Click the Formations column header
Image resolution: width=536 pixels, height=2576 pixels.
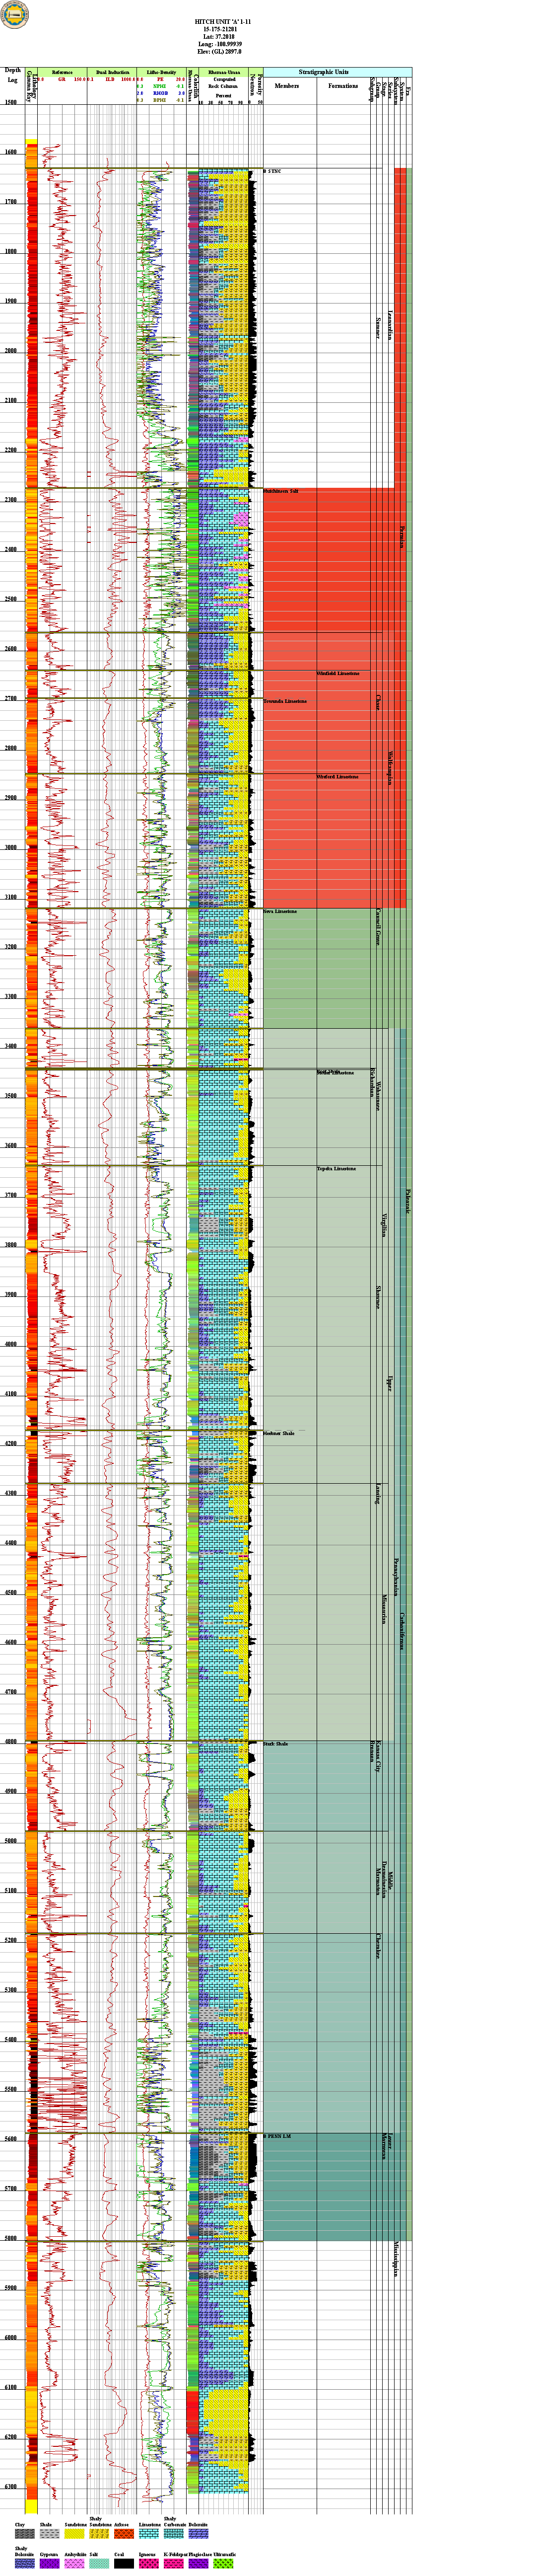(x=343, y=86)
